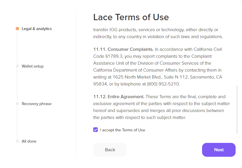
Task: Click the (800) 952-5210 phone number
Action: [163, 84]
